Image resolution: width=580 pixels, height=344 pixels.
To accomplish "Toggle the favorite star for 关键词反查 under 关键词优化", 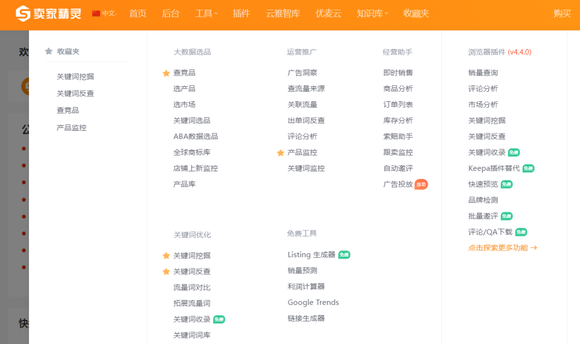I will tap(166, 272).
